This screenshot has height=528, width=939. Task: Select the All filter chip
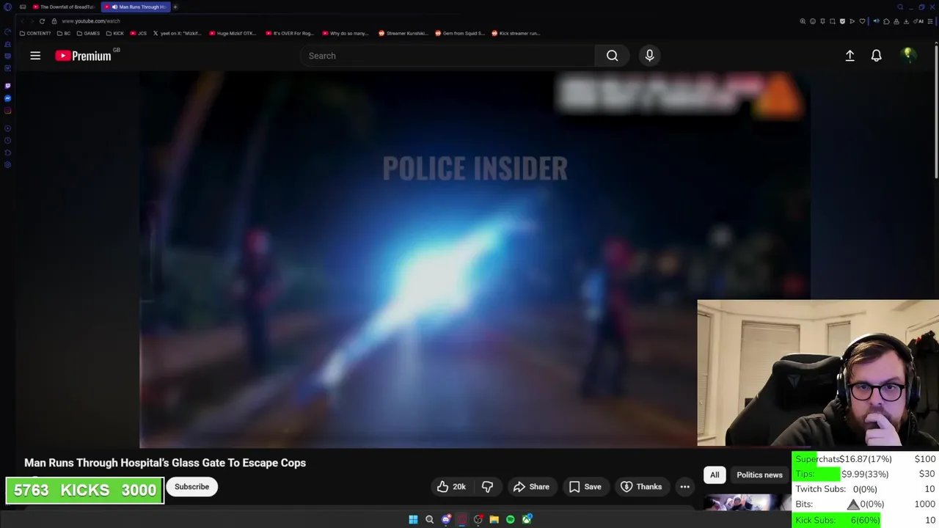(x=715, y=475)
